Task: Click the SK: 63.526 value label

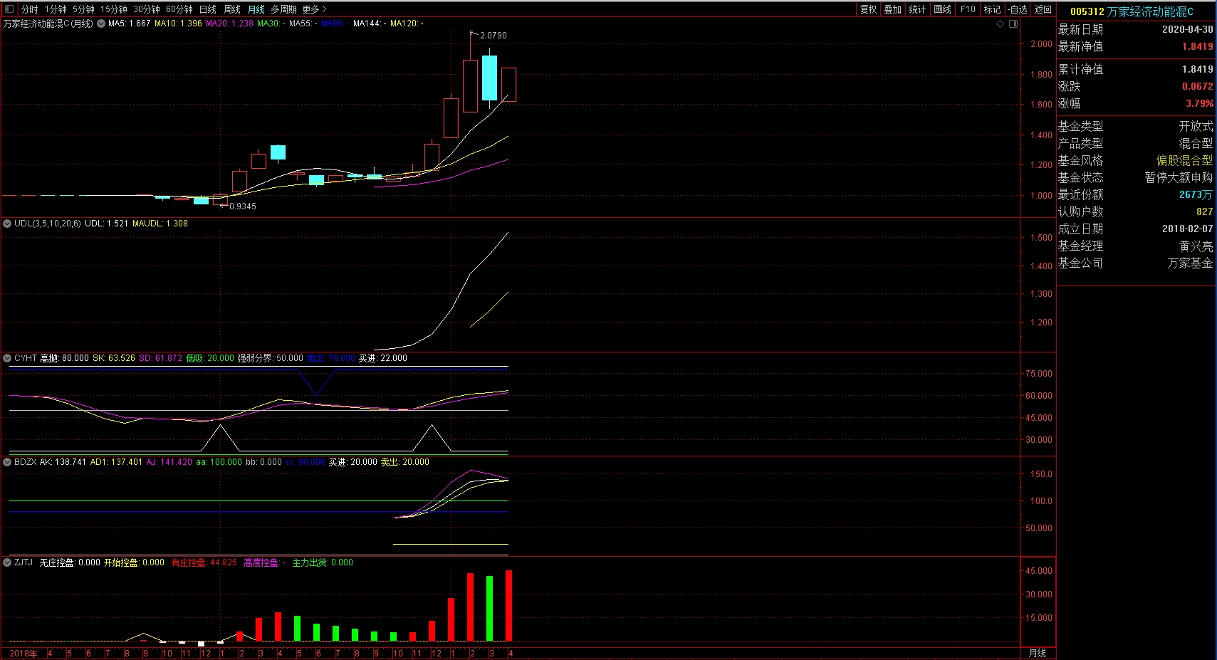Action: tap(114, 358)
